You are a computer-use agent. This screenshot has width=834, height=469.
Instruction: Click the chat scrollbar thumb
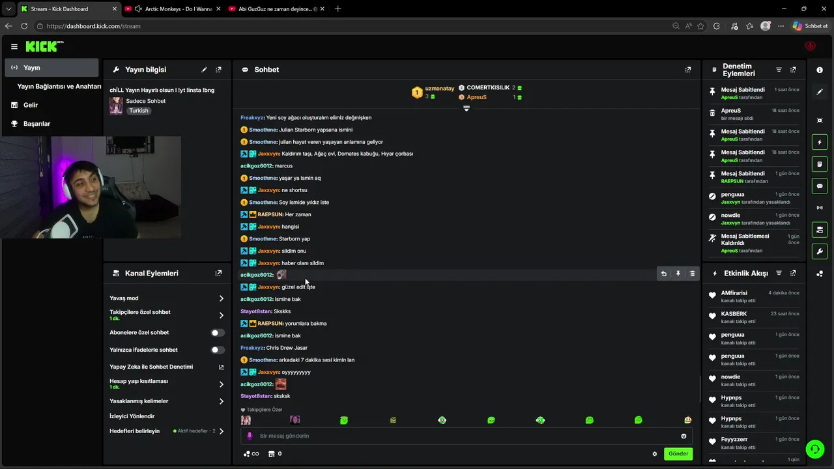[700, 388]
